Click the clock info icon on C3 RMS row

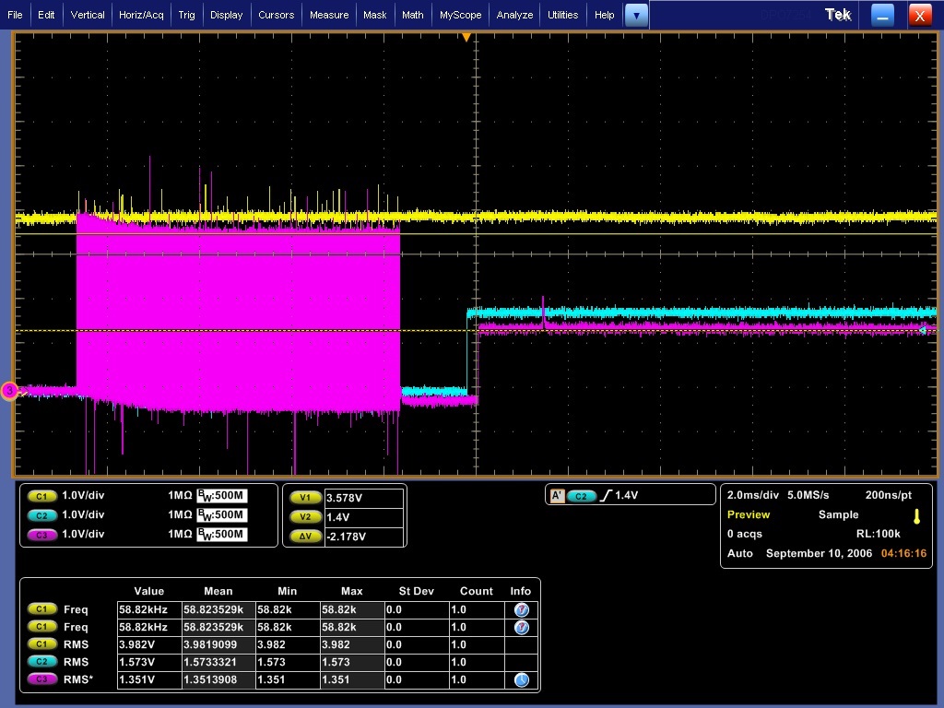pyautogui.click(x=521, y=679)
